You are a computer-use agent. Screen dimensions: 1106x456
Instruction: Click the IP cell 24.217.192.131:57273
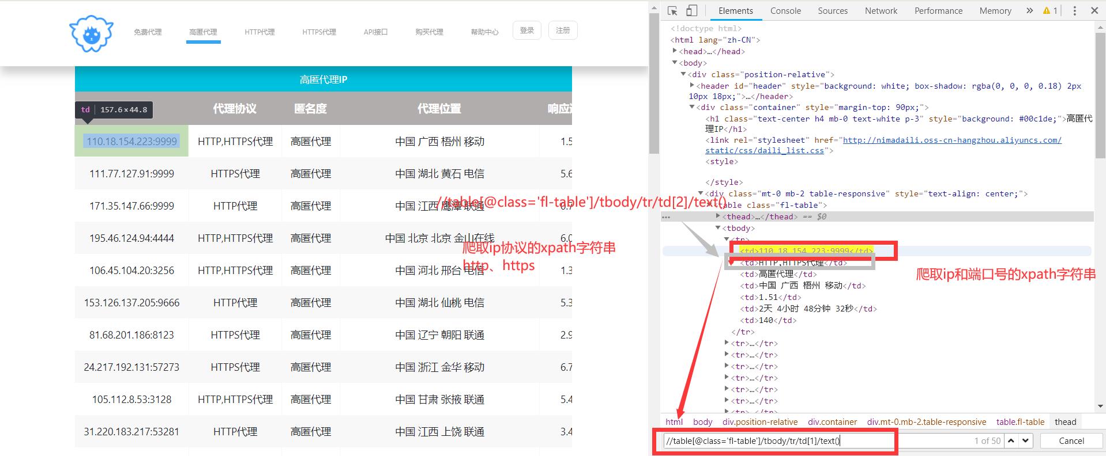tap(131, 367)
